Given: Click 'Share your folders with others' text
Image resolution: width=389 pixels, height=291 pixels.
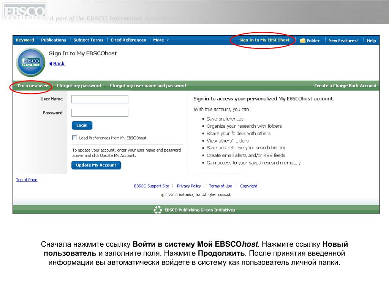Looking at the screenshot, I should 239,133.
